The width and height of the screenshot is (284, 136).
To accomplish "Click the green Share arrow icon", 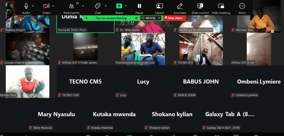I will tap(119, 6).
